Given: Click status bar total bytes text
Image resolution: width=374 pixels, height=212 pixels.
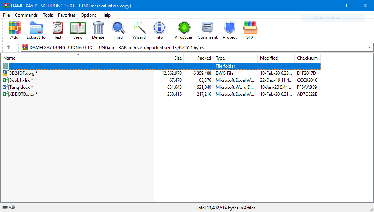Looking at the screenshot, I should coord(226,208).
